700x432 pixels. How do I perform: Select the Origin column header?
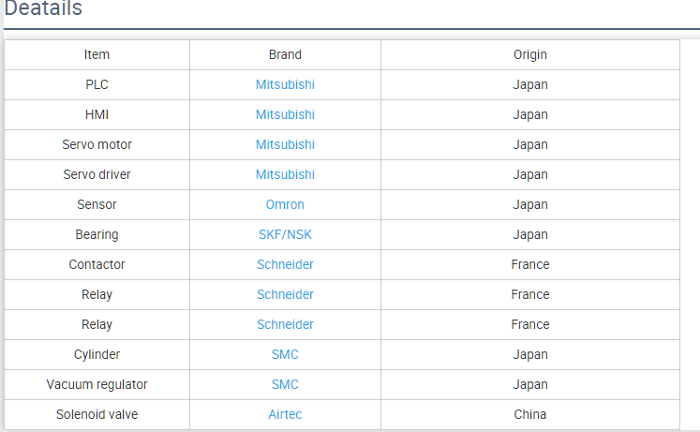point(529,54)
